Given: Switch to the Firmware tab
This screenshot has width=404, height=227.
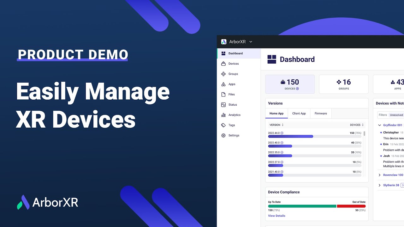Looking at the screenshot, I should coord(321,113).
